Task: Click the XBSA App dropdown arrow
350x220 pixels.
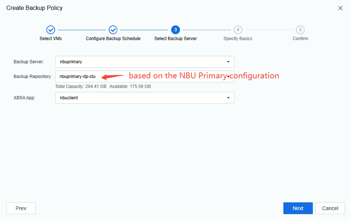Action: [x=228, y=98]
